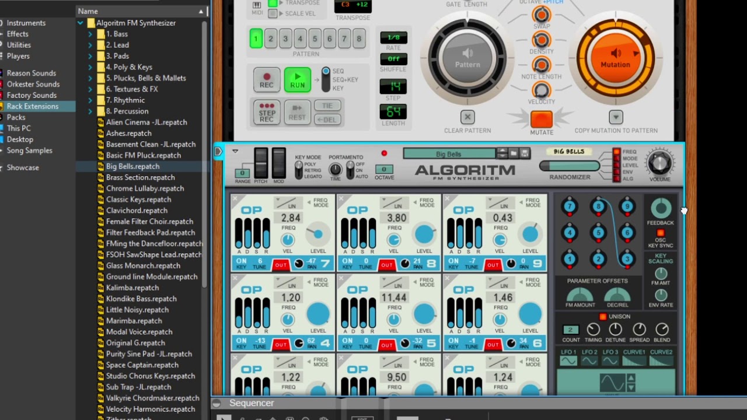
Task: Click the STEP REC button
Action: pyautogui.click(x=267, y=112)
